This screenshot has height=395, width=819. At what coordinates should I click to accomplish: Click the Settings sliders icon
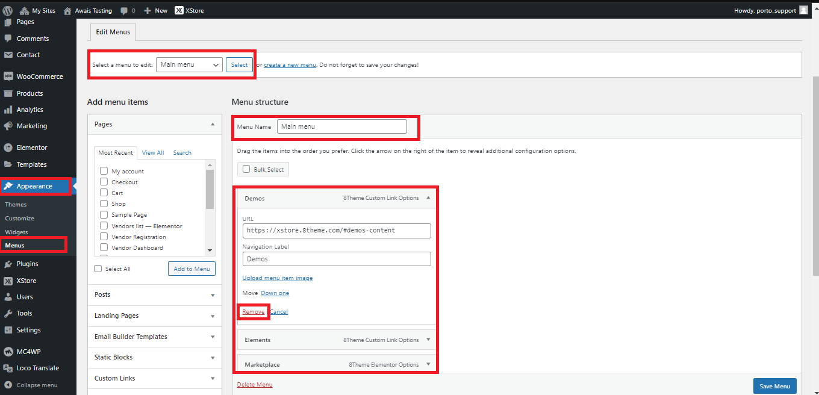pyautogui.click(x=8, y=330)
